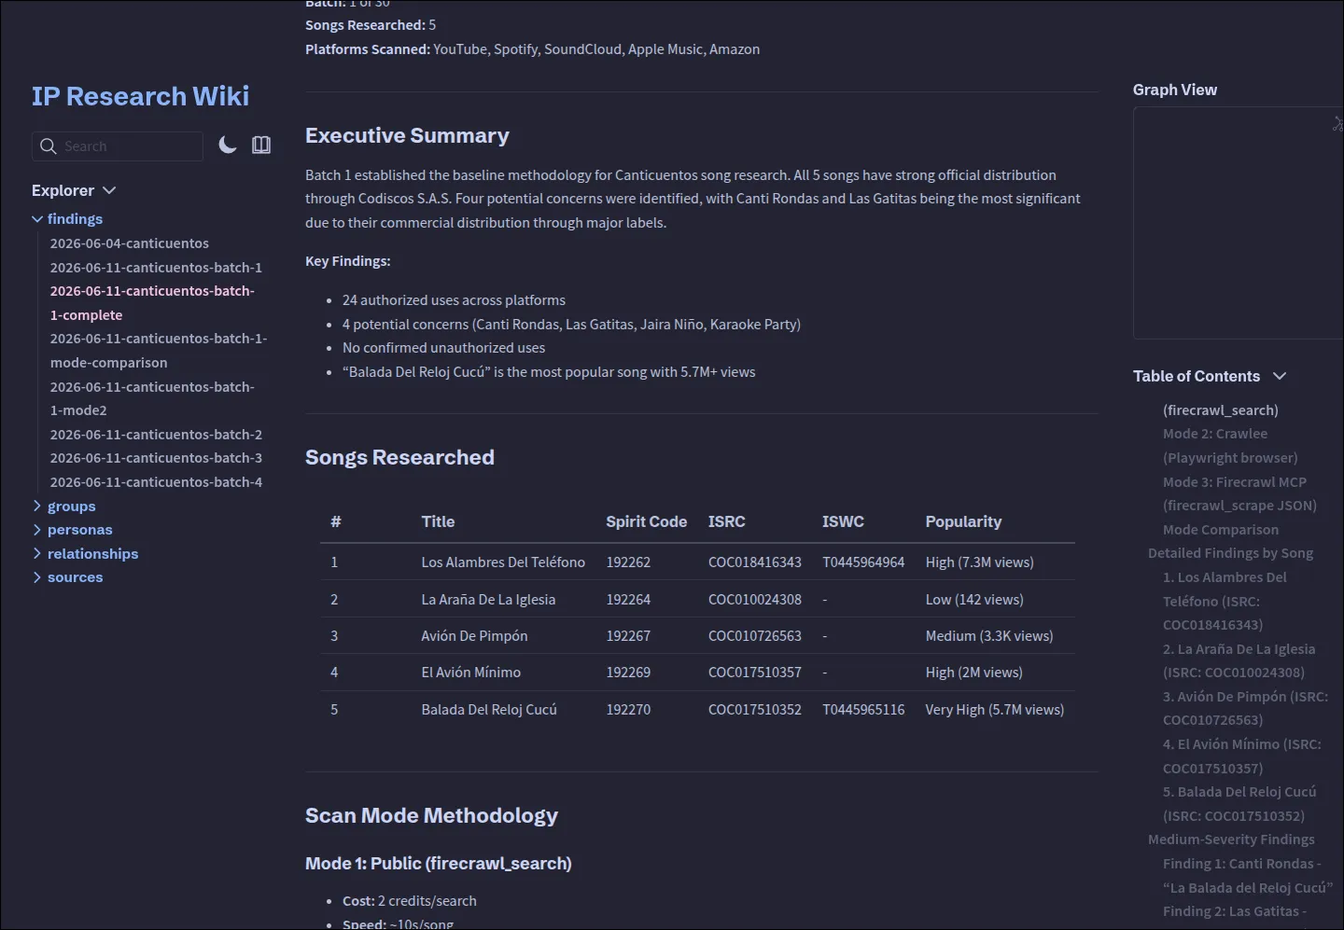
Task: Jump to Mode 2: Crawlee section
Action: 1230,446
